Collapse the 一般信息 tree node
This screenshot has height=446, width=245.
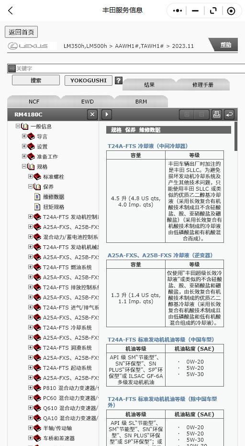point(18,126)
